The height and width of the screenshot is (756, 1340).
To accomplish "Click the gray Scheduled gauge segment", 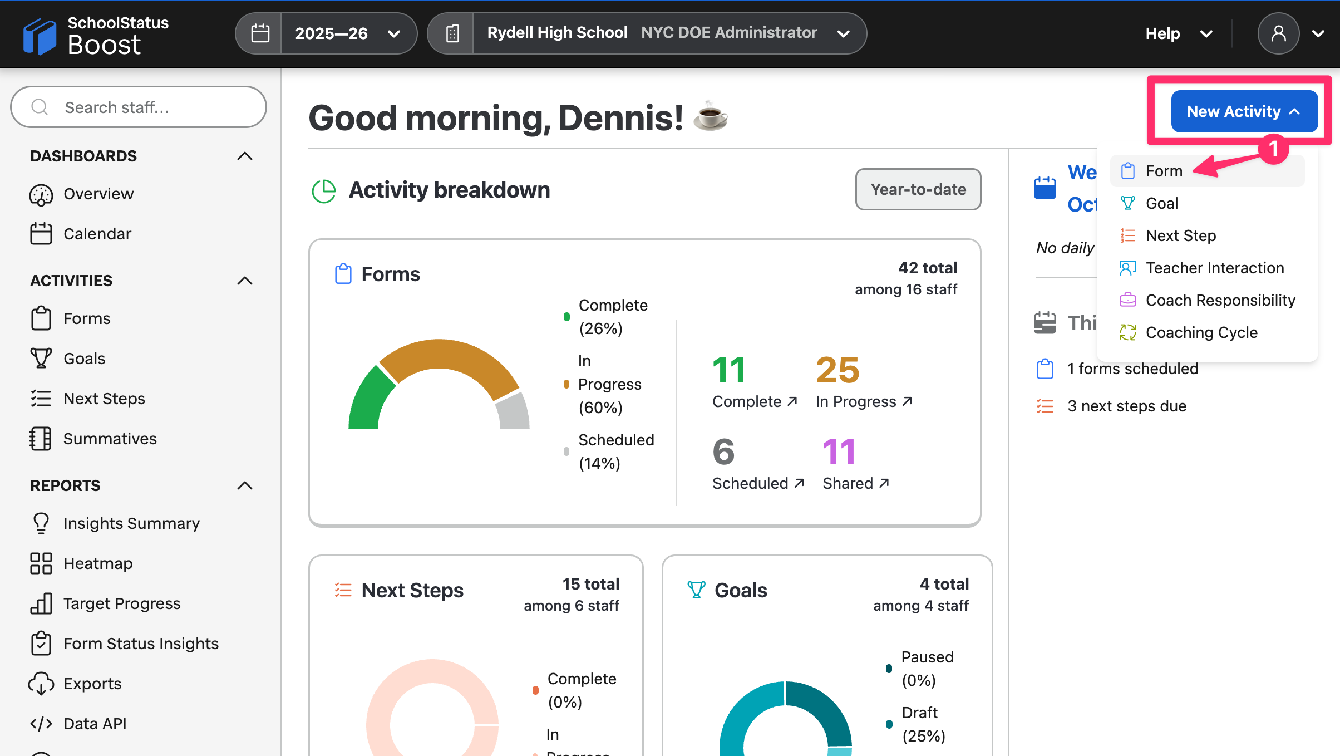I will click(513, 412).
